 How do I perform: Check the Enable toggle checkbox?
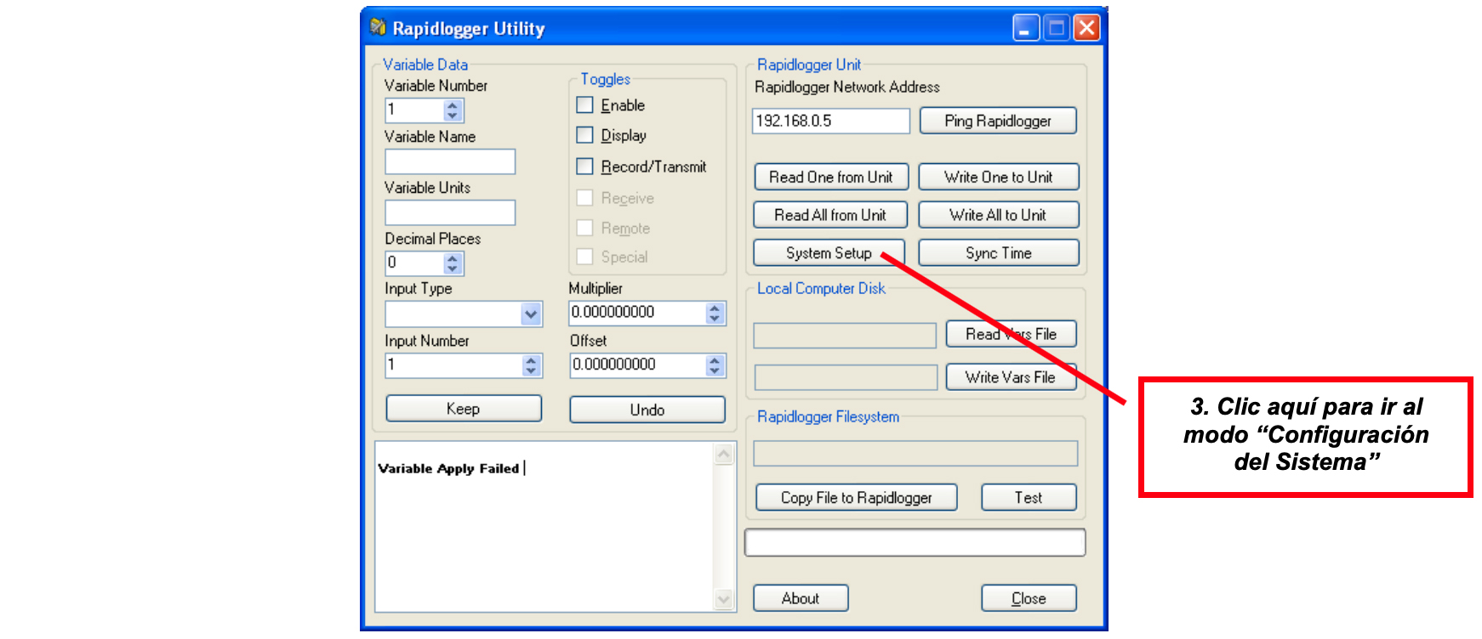point(584,105)
